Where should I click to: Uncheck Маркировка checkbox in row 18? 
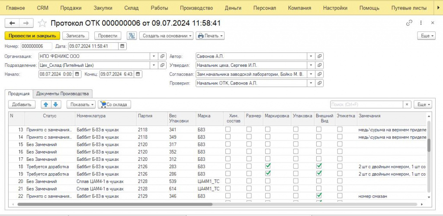tap(267, 166)
